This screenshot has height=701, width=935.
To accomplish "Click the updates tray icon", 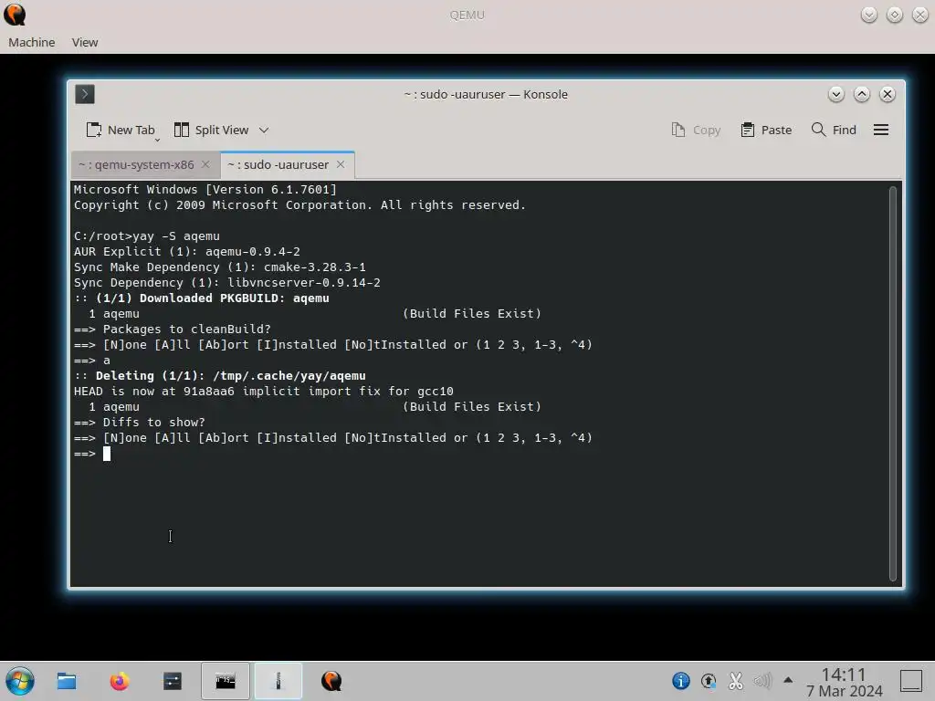I will (709, 681).
